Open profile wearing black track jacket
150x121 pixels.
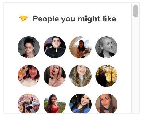click(55, 47)
